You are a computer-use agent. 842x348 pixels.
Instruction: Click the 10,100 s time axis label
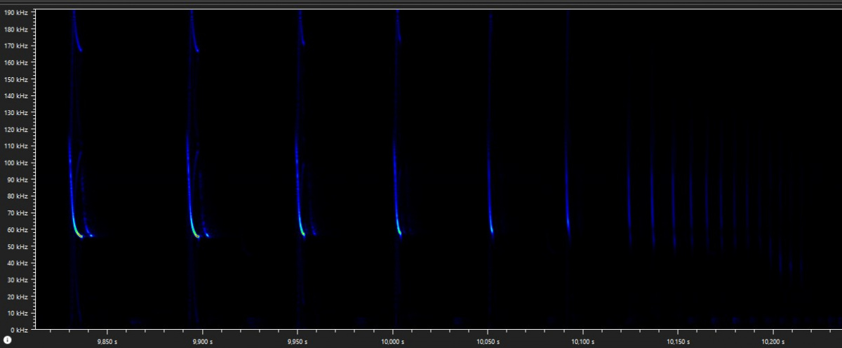pyautogui.click(x=582, y=342)
